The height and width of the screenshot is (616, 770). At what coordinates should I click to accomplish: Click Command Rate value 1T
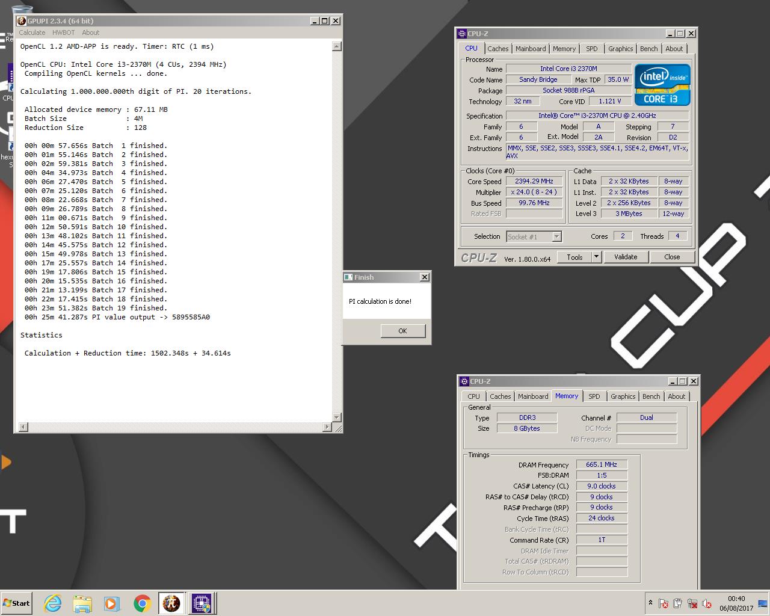(x=602, y=540)
